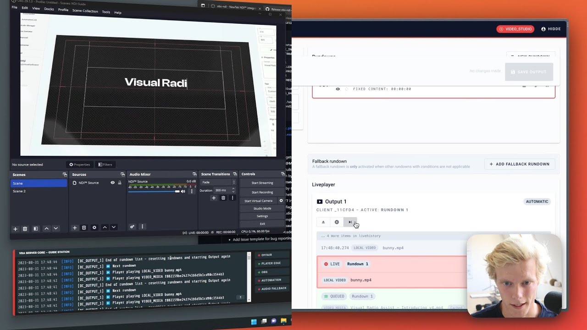Open Help menu in OBS

[118, 12]
